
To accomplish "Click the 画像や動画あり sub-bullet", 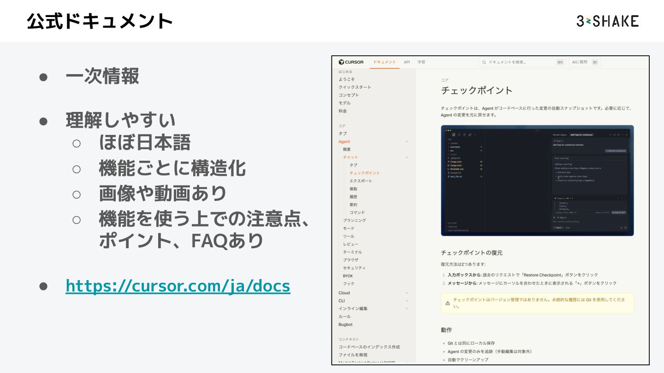I will point(163,193).
